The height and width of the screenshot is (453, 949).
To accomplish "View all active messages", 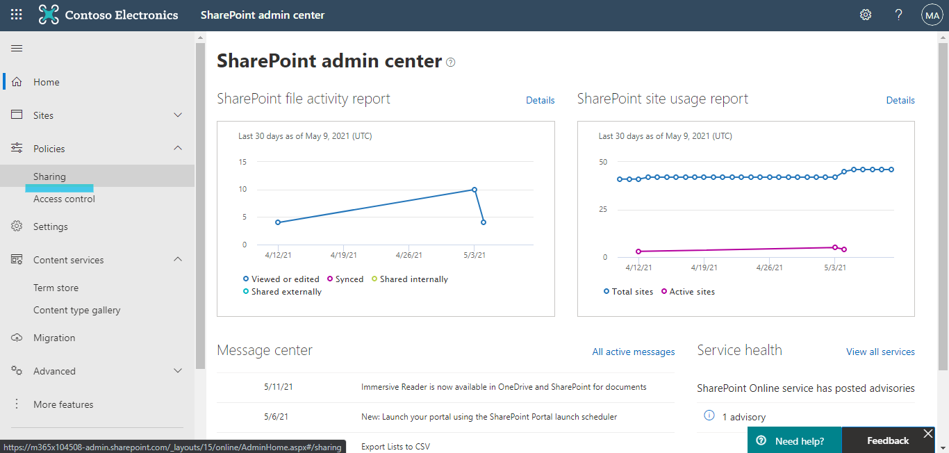I will point(633,352).
